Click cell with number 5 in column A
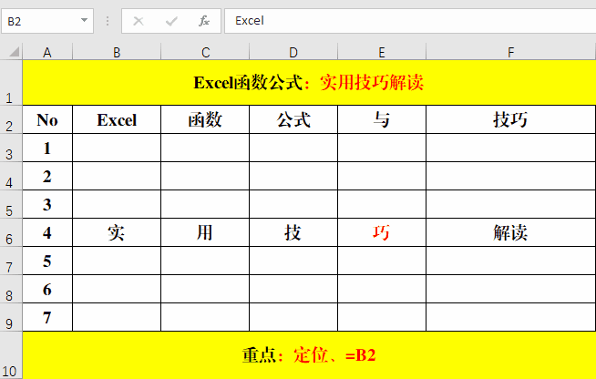 point(47,261)
